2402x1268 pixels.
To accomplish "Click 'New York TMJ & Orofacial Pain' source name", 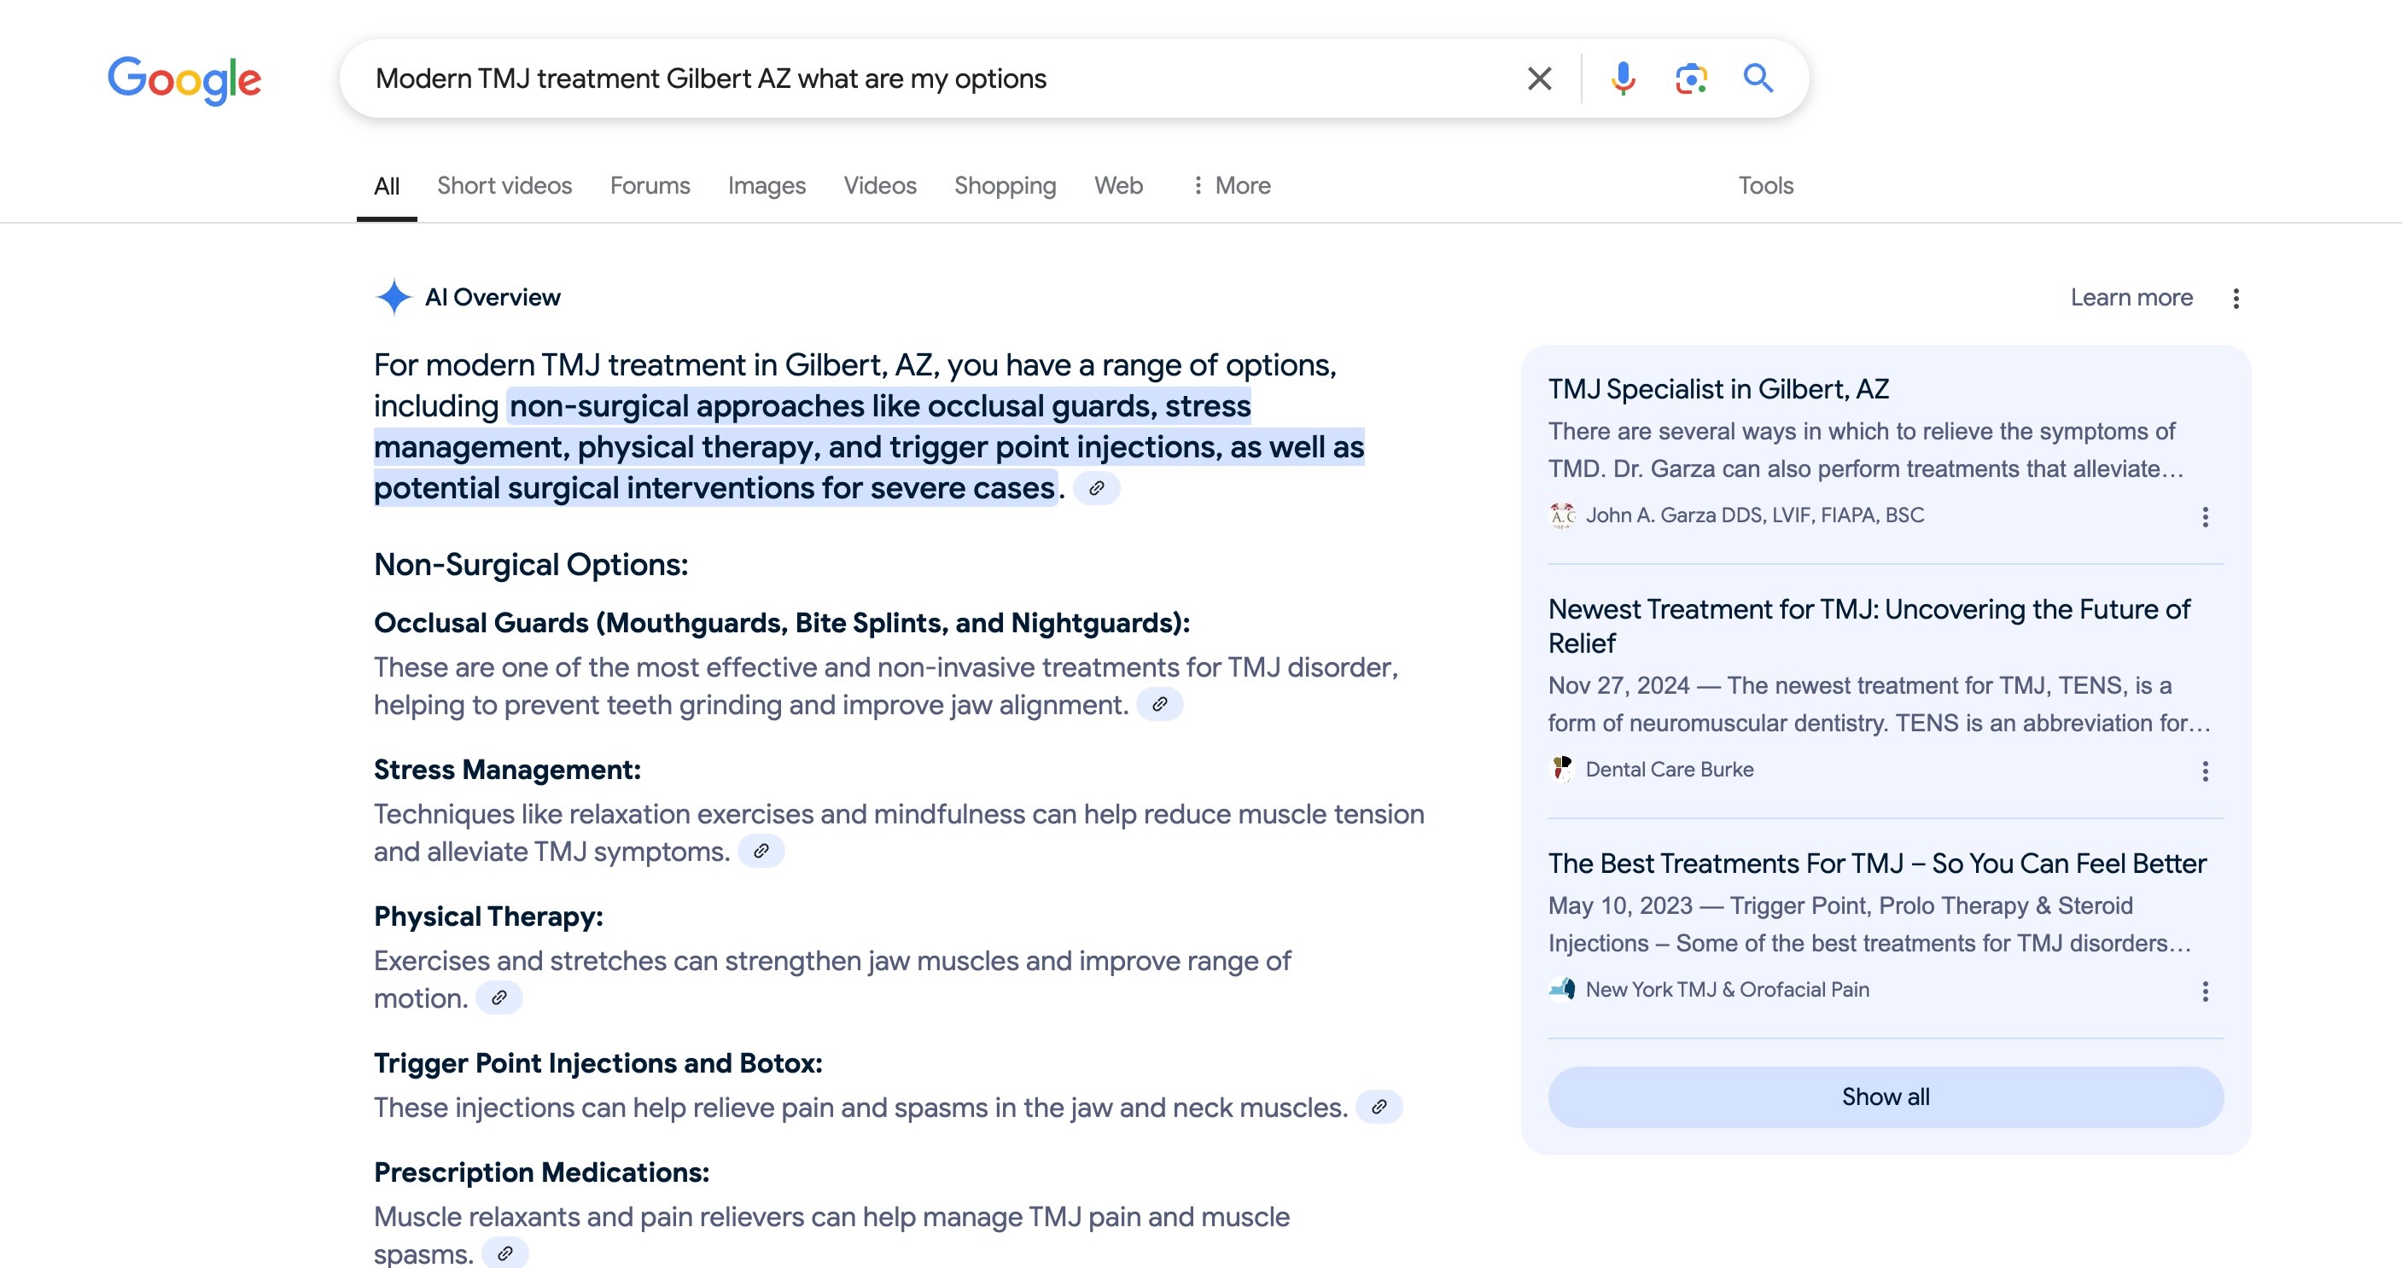I will [1727, 989].
